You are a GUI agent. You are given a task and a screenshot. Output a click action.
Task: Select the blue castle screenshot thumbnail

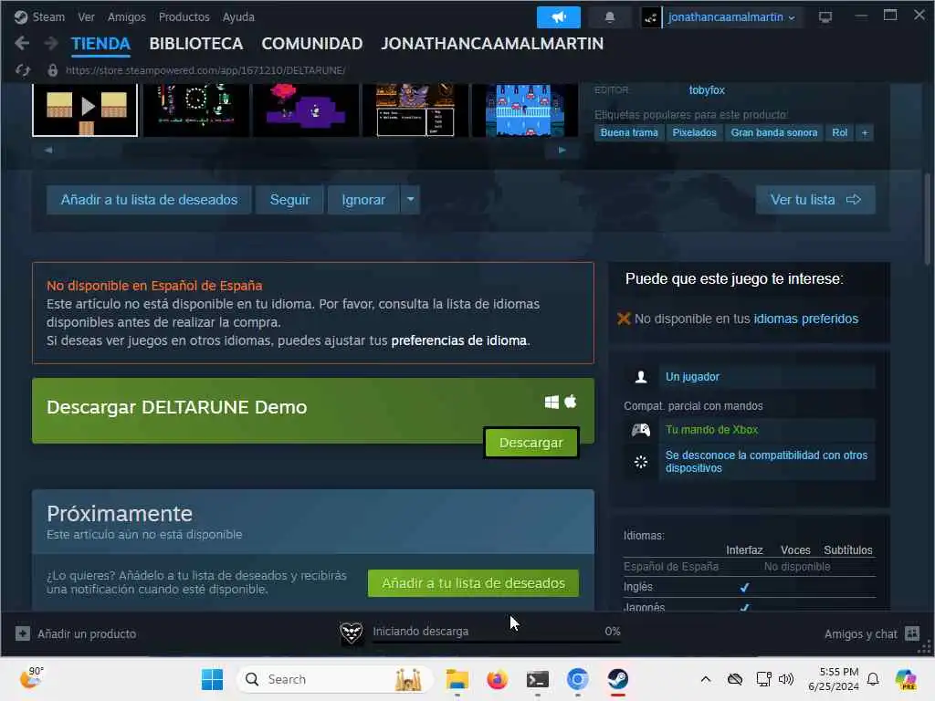pos(525,110)
